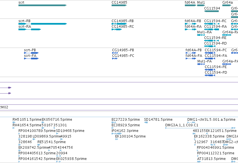This screenshot has width=238, height=163.
Task: Click CDS CG11594-PA
Action: point(210,59)
